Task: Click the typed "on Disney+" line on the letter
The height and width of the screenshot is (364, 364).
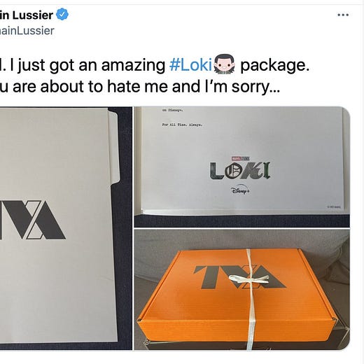Action: click(172, 111)
